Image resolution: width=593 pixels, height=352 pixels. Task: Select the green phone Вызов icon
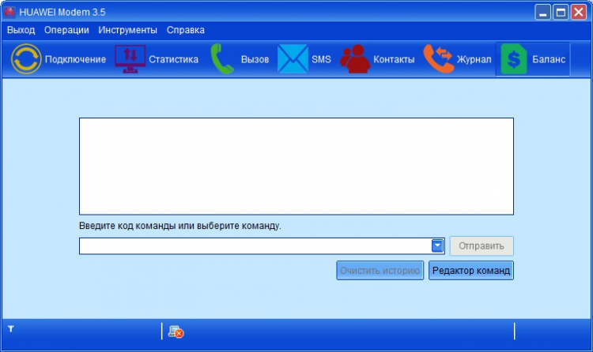(222, 59)
